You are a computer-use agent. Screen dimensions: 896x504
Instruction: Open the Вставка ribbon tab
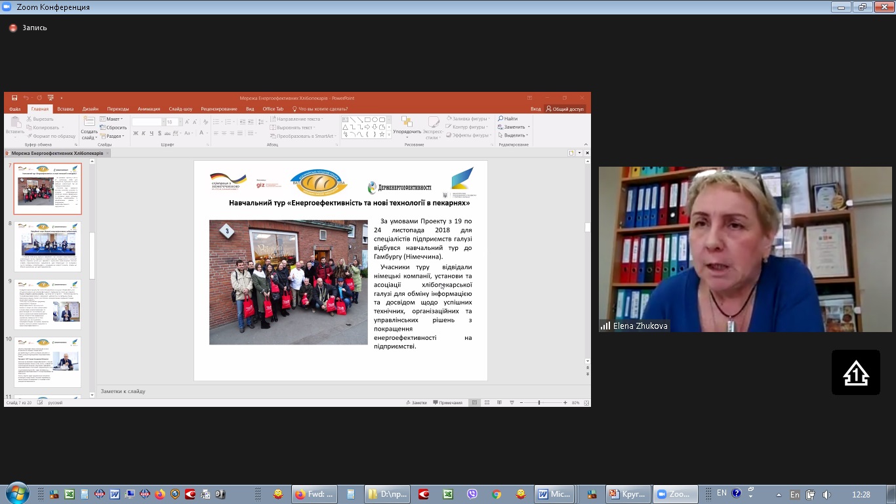[x=65, y=109]
